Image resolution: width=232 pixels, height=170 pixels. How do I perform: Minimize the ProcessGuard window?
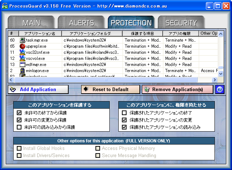click(209, 6)
